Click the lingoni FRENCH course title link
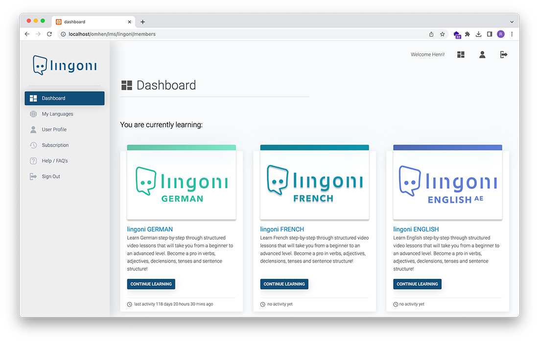 click(282, 229)
